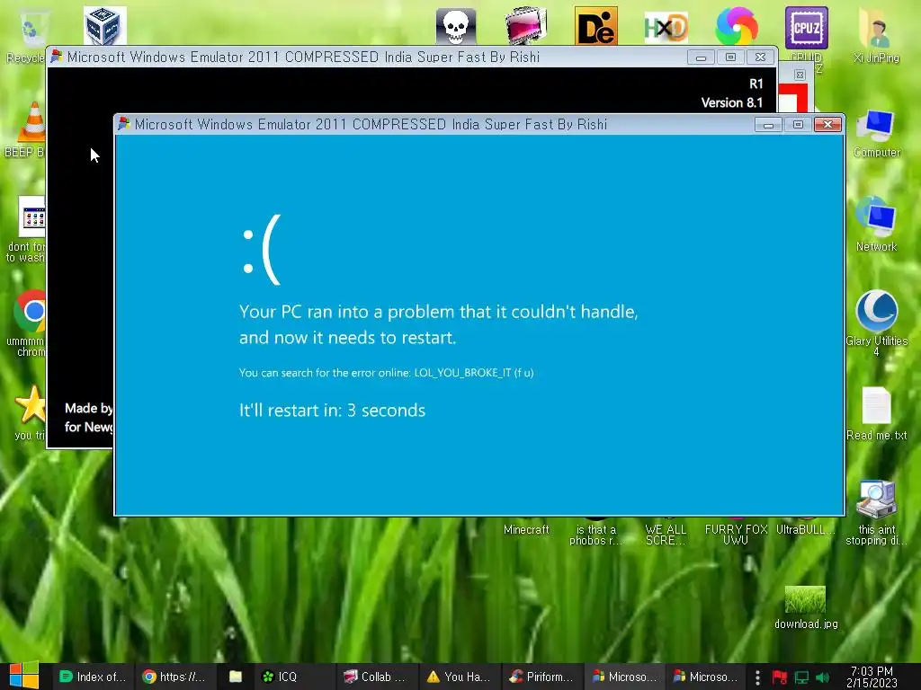921x690 pixels.
Task: Open the yellow star desktop icon
Action: (30, 413)
